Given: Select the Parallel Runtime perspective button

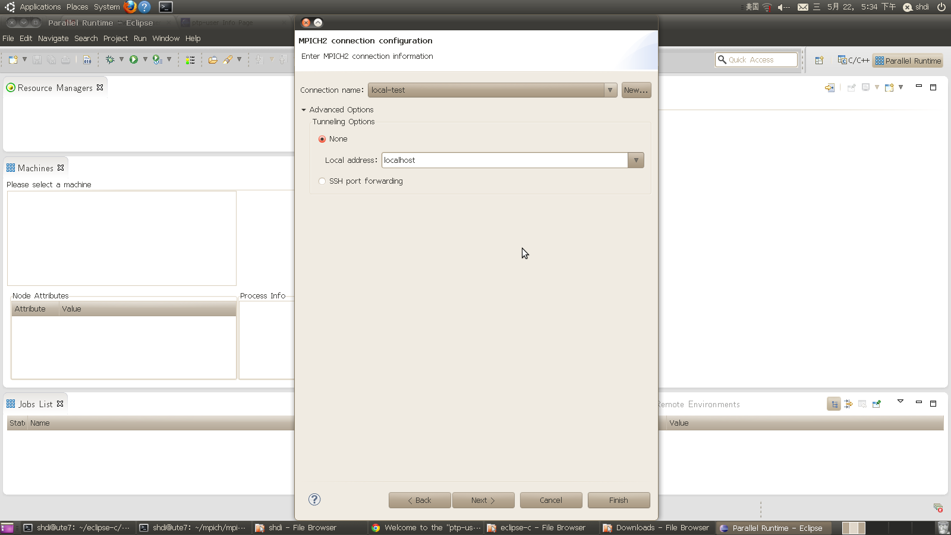Looking at the screenshot, I should coord(908,61).
